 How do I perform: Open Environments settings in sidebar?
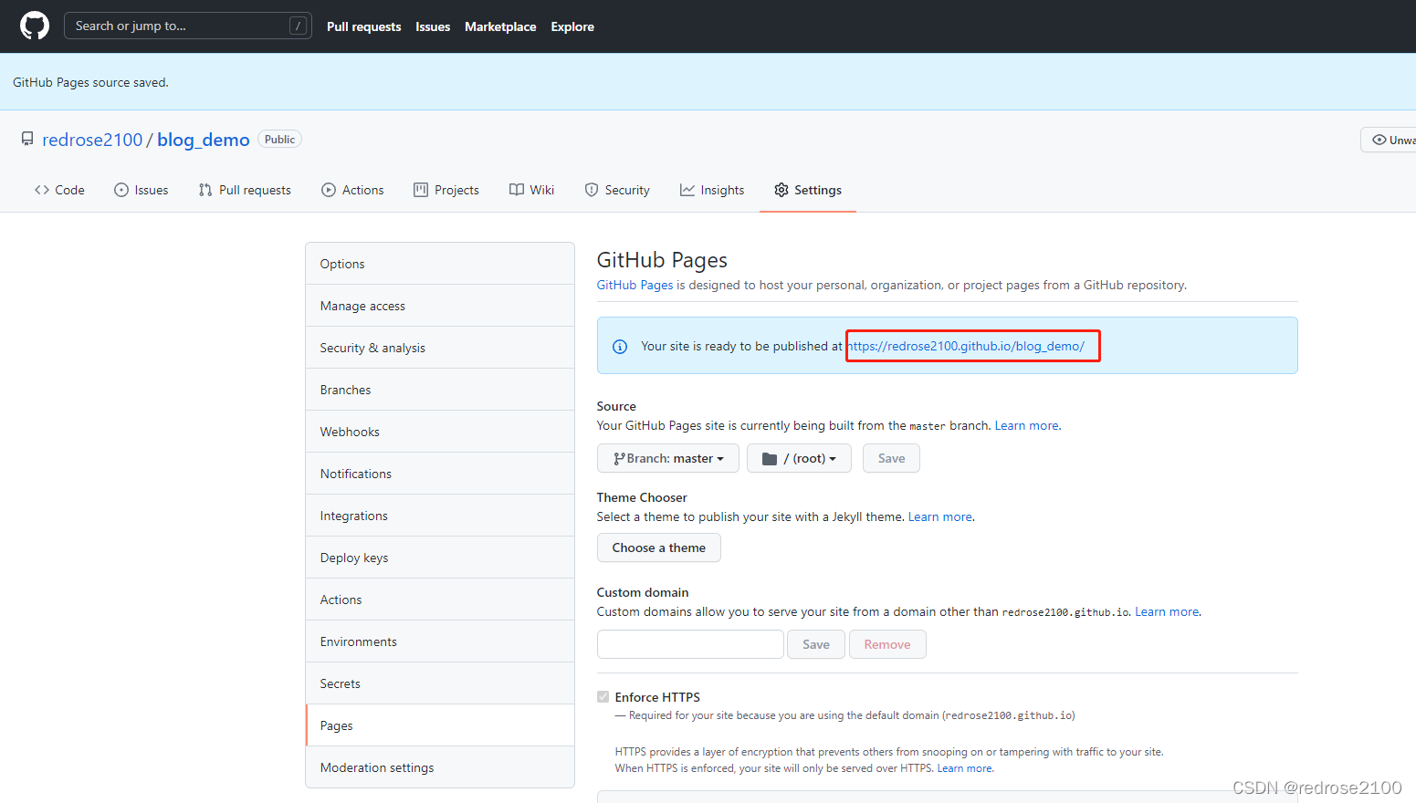coord(440,641)
